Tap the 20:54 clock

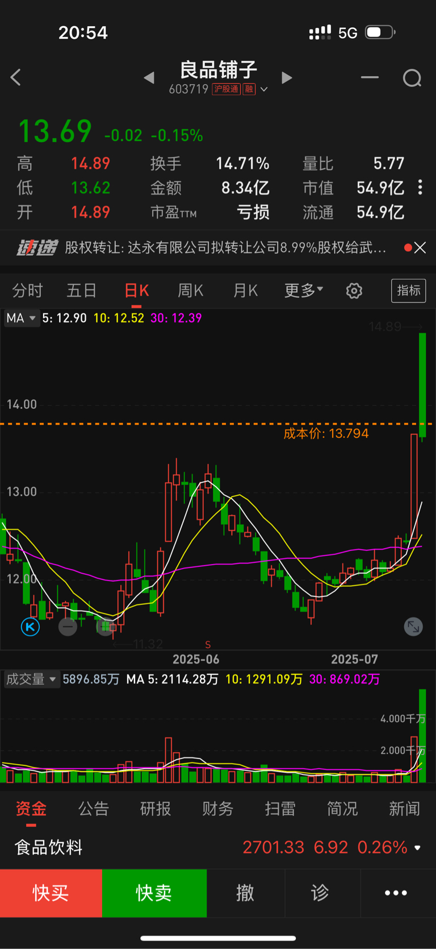[x=83, y=32]
